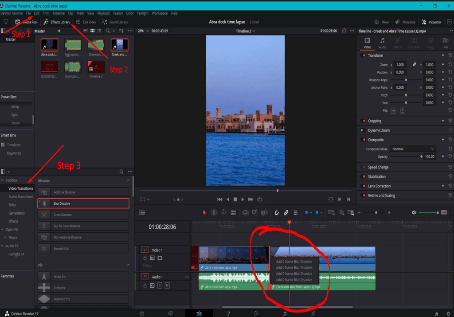
Task: Adjust the Rotation Angle slider
Action: pyautogui.click(x=406, y=80)
